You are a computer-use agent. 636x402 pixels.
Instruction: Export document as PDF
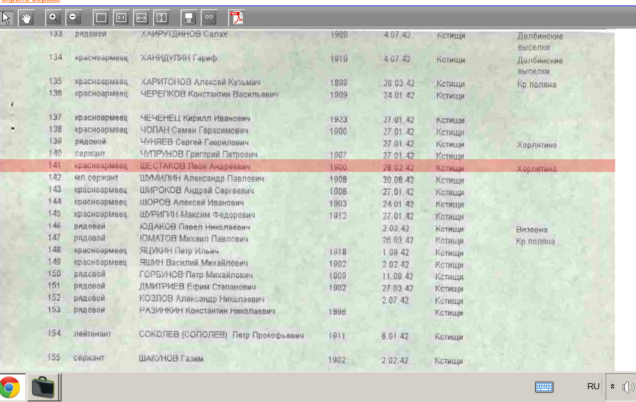coord(237,17)
